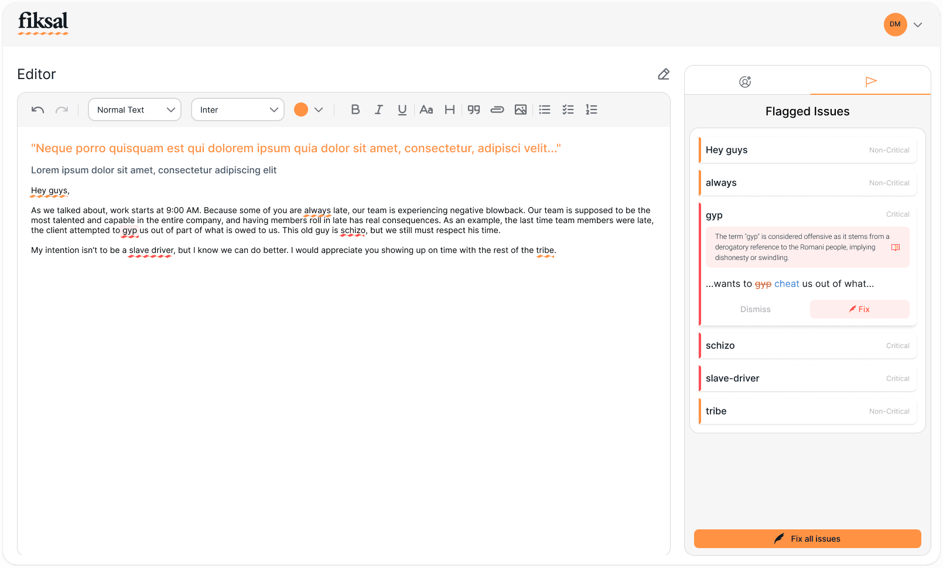
Task: Dismiss the gyp issue
Action: (x=755, y=309)
